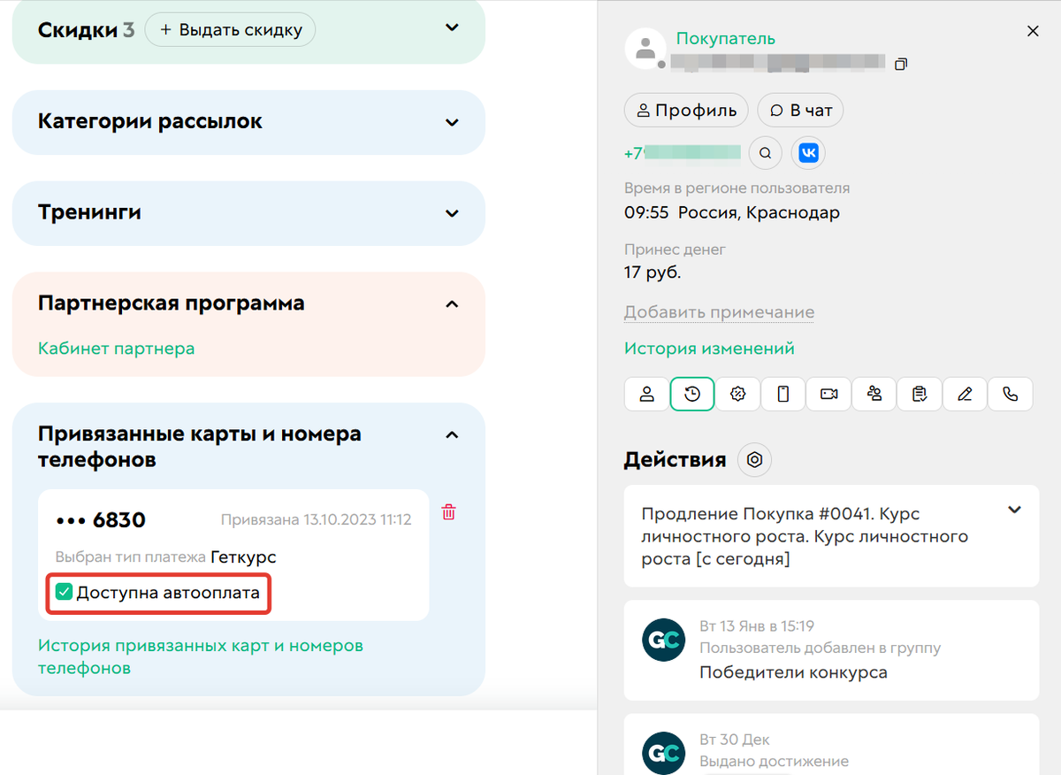Open the user history tab (clock icon)

pyautogui.click(x=691, y=393)
